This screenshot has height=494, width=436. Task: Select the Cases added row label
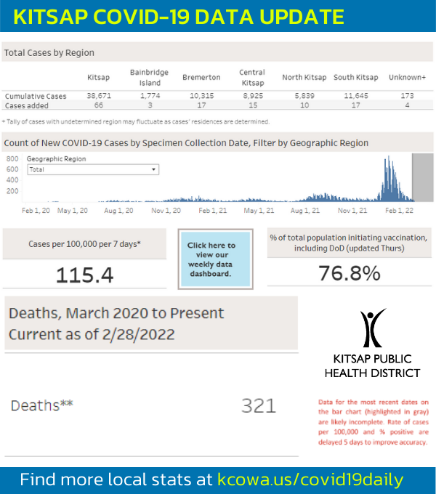coord(28,105)
